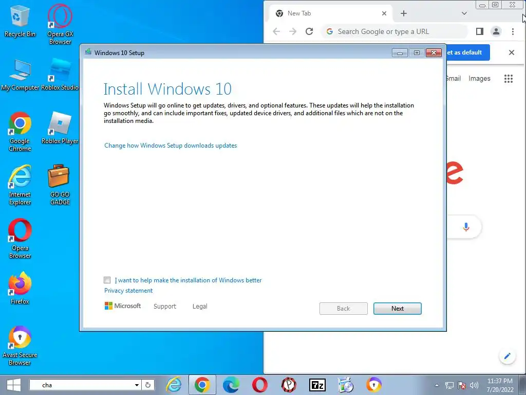
Task: Launch Roblox Studio desktop shortcut
Action: click(x=60, y=75)
